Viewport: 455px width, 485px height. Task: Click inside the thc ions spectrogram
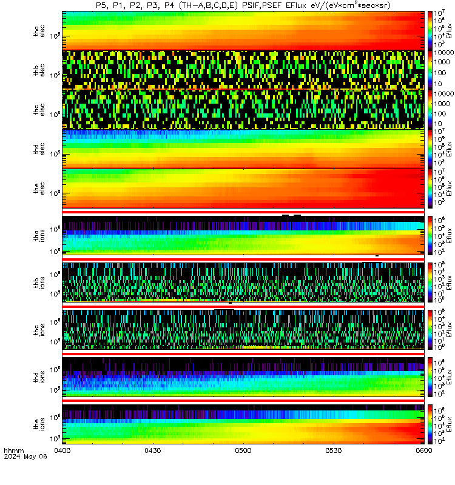tap(243, 330)
